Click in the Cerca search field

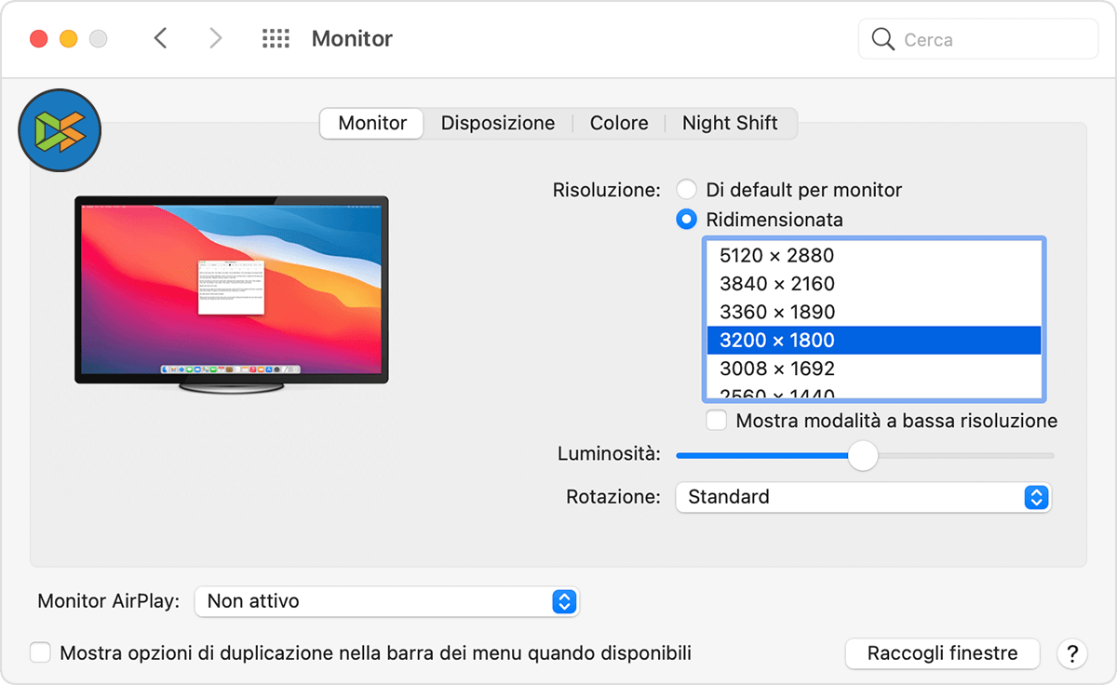(x=977, y=39)
